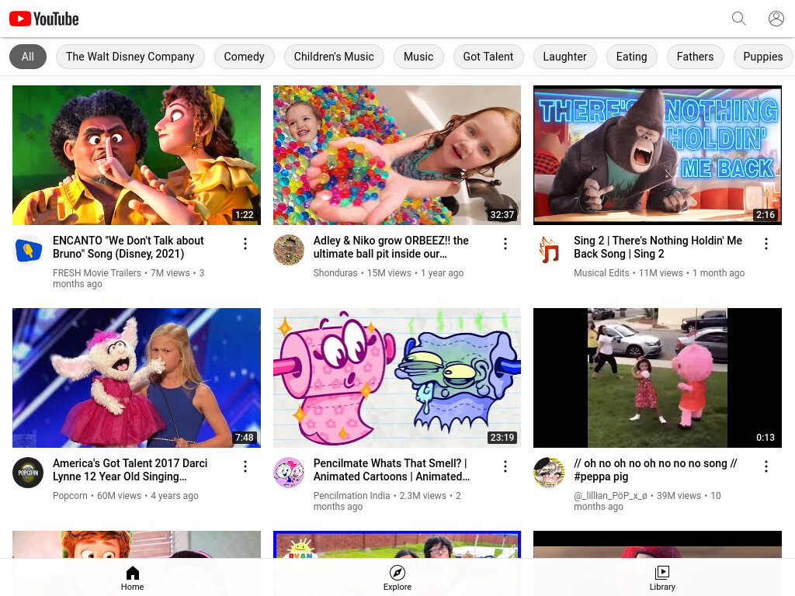The height and width of the screenshot is (596, 795).
Task: Click the YouTube logo
Action: point(44,19)
